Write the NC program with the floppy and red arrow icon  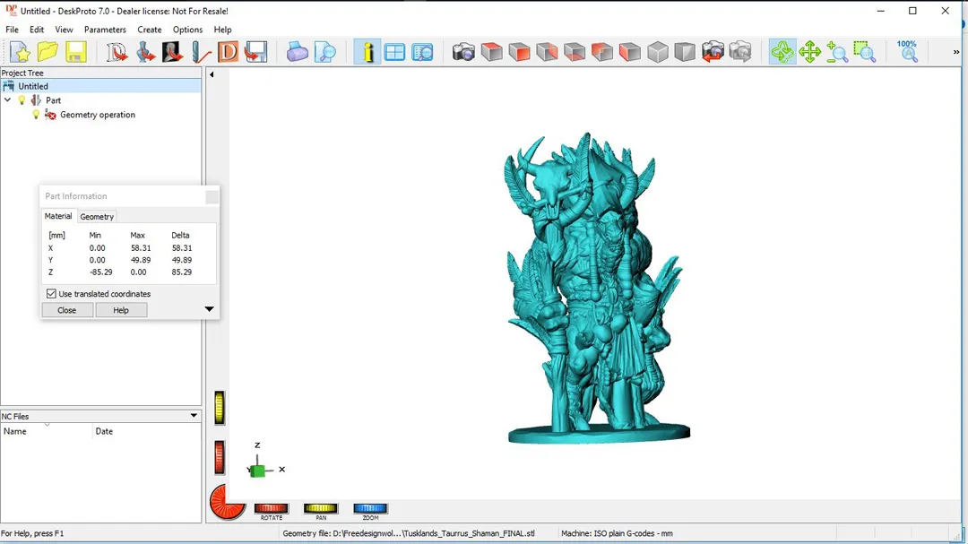pyautogui.click(x=255, y=53)
